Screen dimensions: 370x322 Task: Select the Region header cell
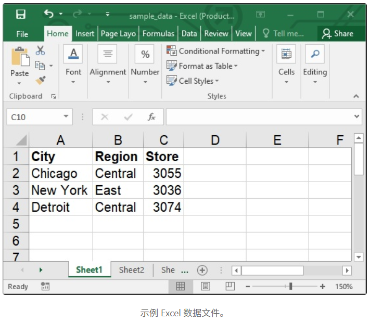pyautogui.click(x=118, y=157)
